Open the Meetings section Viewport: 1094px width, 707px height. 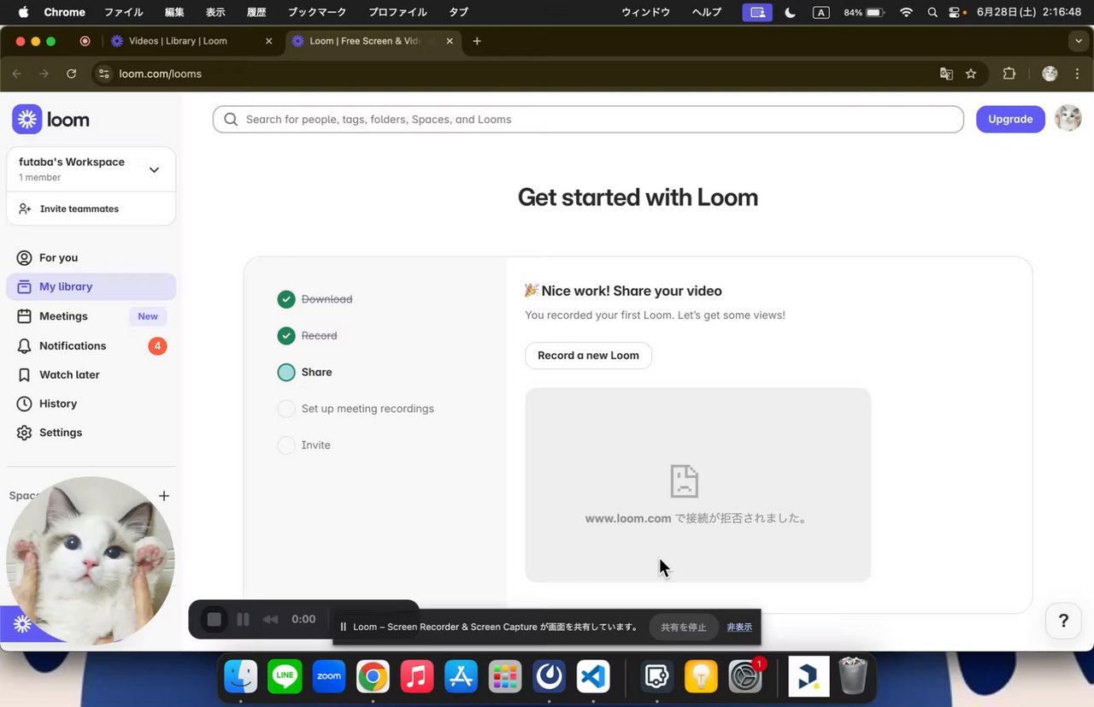pyautogui.click(x=91, y=316)
